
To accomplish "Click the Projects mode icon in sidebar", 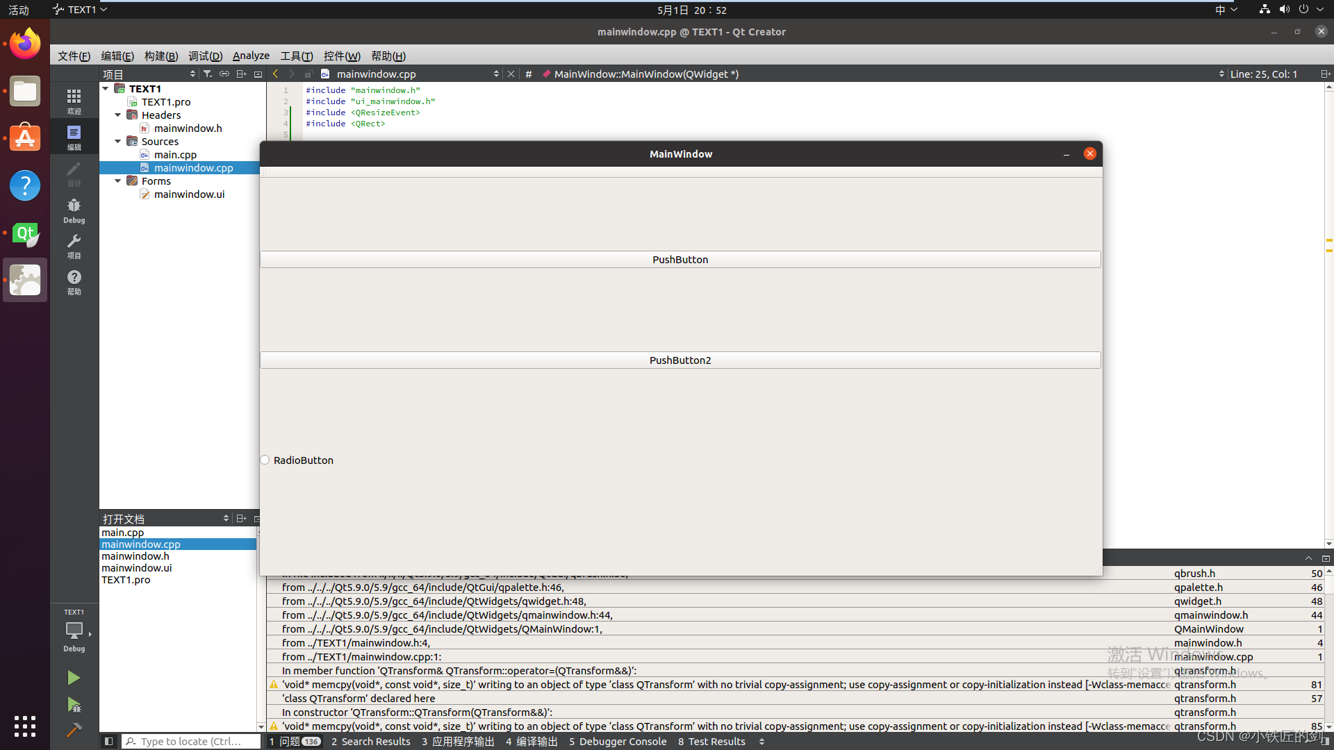I will point(73,247).
